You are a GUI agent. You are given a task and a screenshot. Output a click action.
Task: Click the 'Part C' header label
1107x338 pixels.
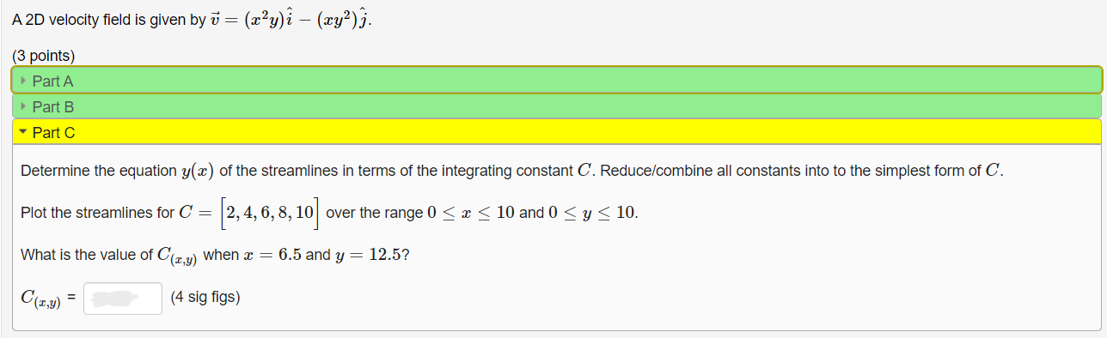click(x=53, y=132)
